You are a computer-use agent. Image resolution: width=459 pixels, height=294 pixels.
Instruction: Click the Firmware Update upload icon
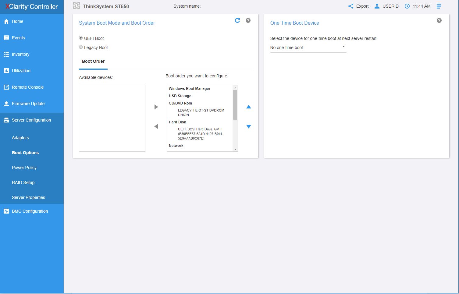pos(6,104)
